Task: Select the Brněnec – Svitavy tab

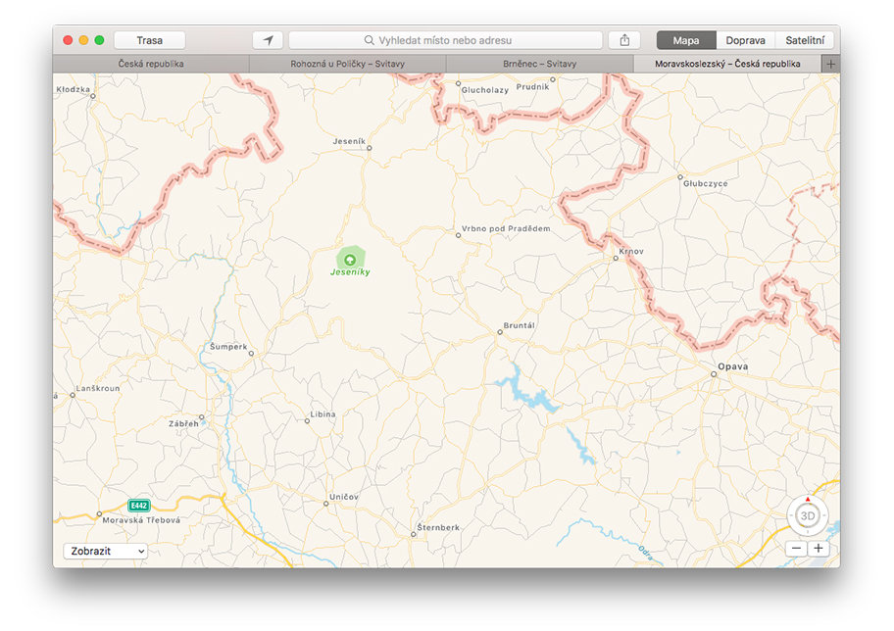Action: click(x=539, y=64)
